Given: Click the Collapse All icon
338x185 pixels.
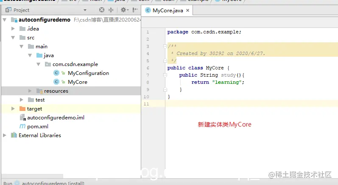Looking at the screenshot, I should coord(111,10).
